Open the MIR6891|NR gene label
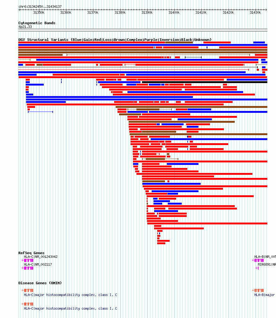Viewport: 276px width, 318px height. [x=267, y=264]
